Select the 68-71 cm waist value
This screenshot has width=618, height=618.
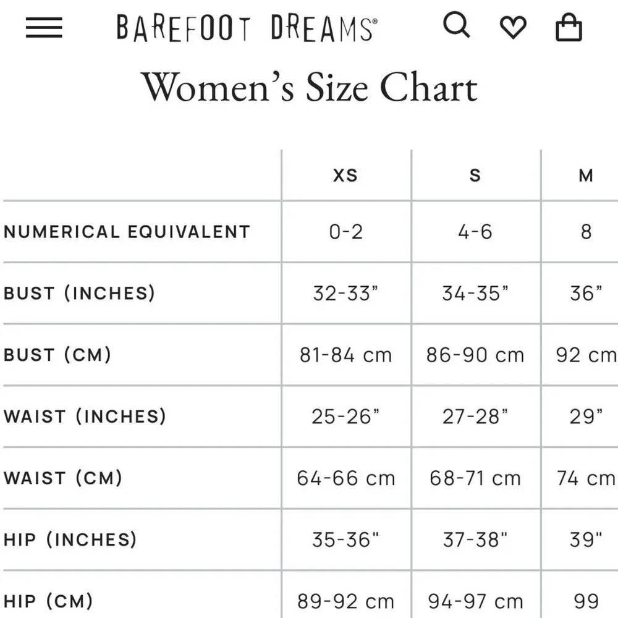coord(475,478)
